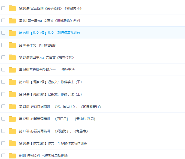Select the 04讲 违规文件 已被系统自动删除 entry
This screenshot has height=159, width=185.
[43, 156]
